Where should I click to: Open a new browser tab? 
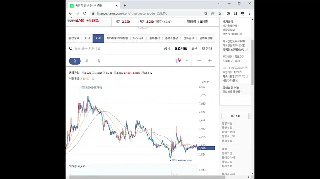125,6
